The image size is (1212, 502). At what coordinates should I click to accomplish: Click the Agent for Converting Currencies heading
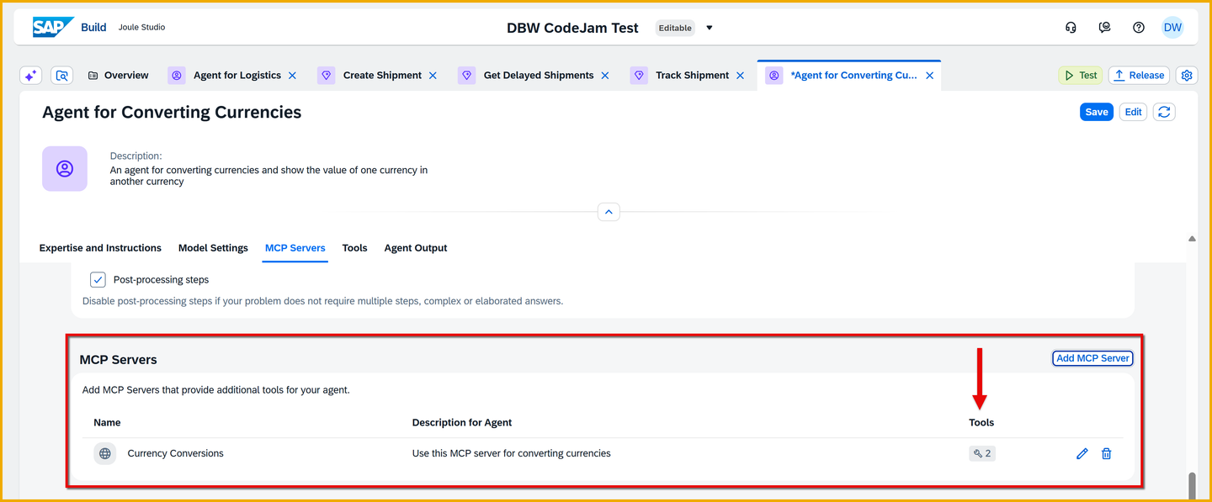pyautogui.click(x=172, y=113)
